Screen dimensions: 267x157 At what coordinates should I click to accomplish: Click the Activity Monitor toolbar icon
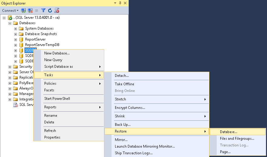(x=57, y=10)
